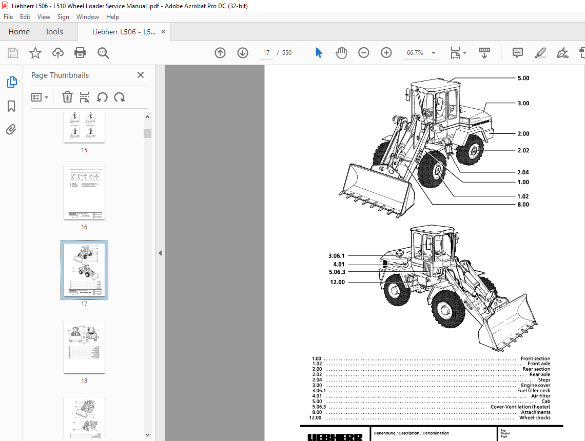585x441 pixels.
Task: Rotate page counterclockwise
Action: (102, 97)
